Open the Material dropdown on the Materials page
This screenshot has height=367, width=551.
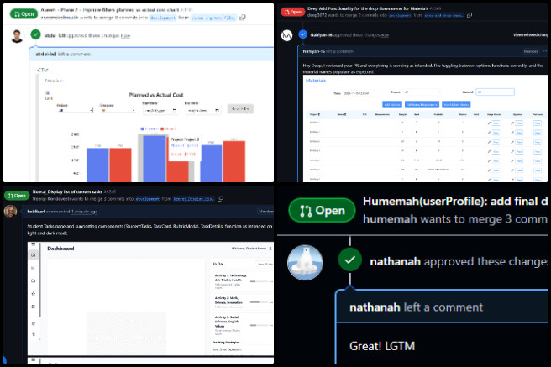495,92
